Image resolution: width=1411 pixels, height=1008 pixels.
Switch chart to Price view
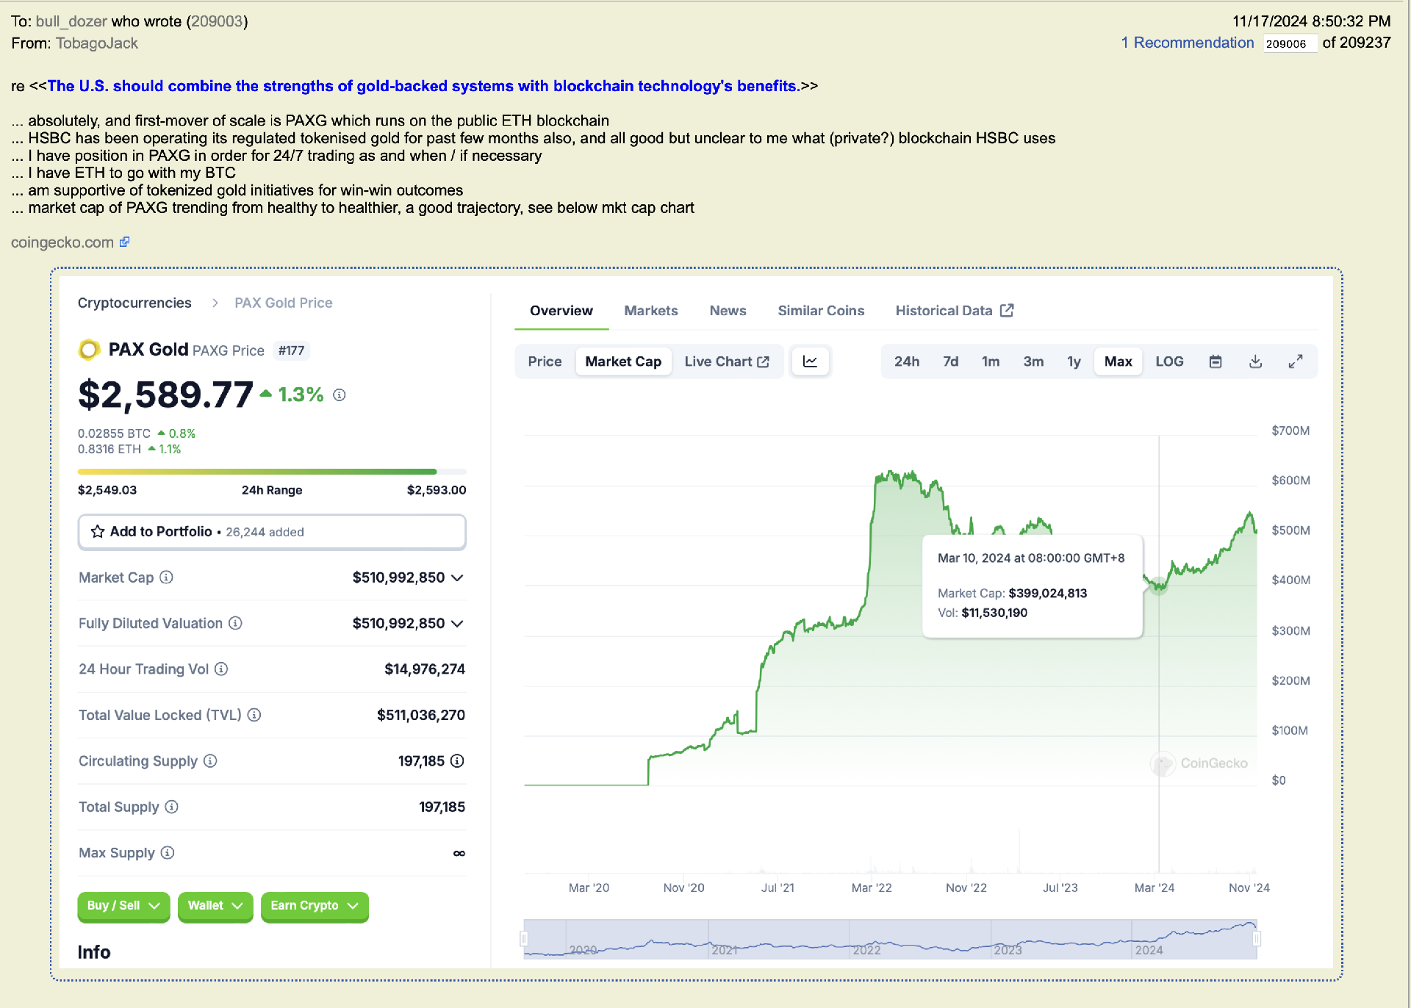(x=545, y=361)
